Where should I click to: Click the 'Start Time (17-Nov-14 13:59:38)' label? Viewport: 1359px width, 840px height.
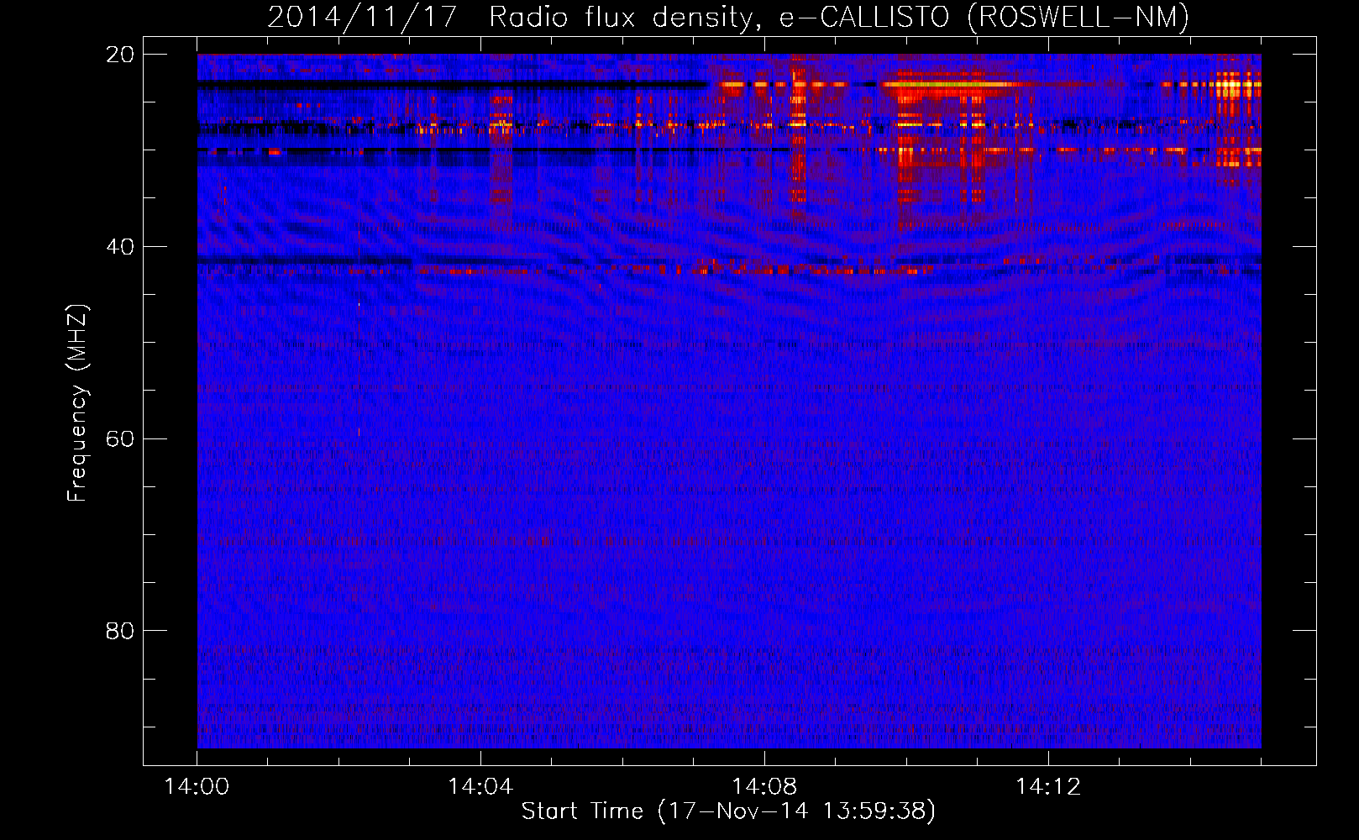click(x=728, y=811)
